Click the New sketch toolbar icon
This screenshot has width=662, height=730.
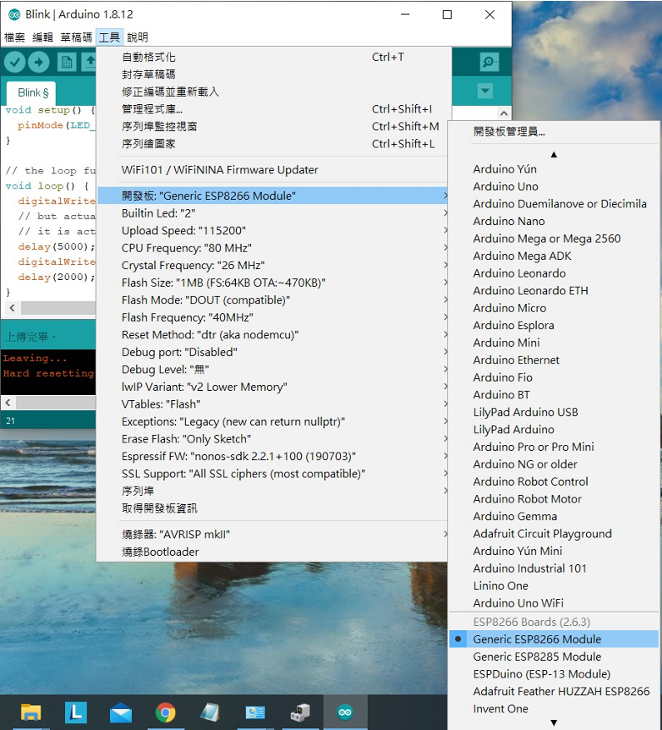67,62
